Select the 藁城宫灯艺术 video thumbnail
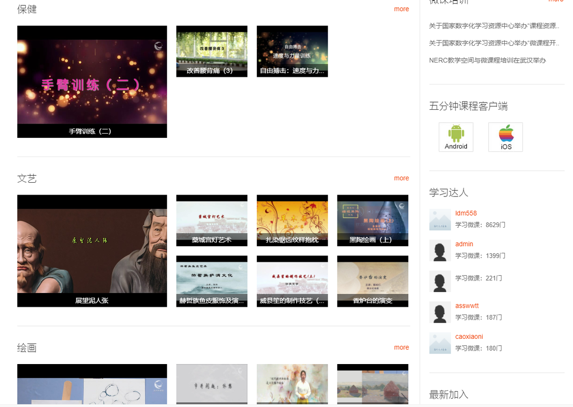This screenshot has width=573, height=407. [x=212, y=220]
